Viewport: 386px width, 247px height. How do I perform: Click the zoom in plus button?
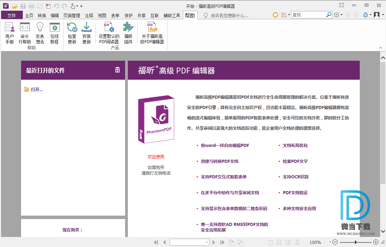pos(376,242)
